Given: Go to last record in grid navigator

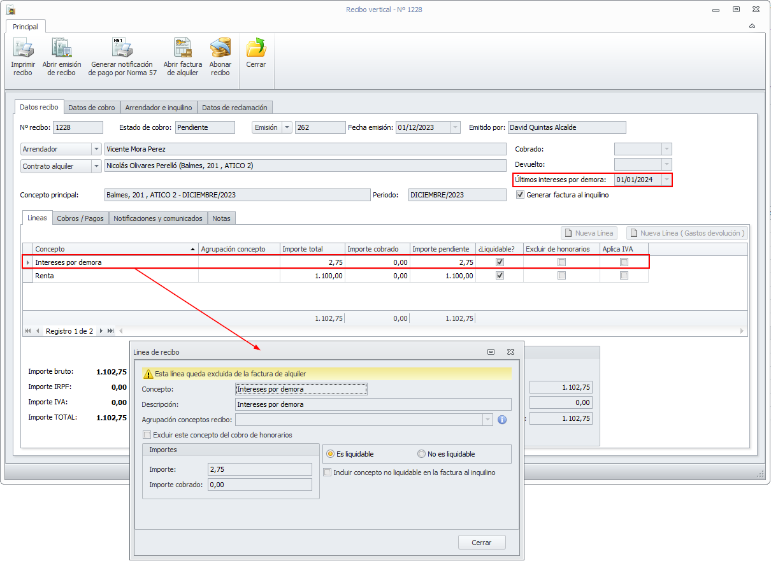Looking at the screenshot, I should point(110,331).
